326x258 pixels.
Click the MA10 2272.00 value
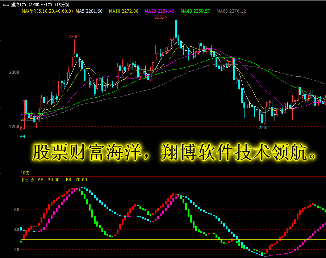pyautogui.click(x=124, y=11)
